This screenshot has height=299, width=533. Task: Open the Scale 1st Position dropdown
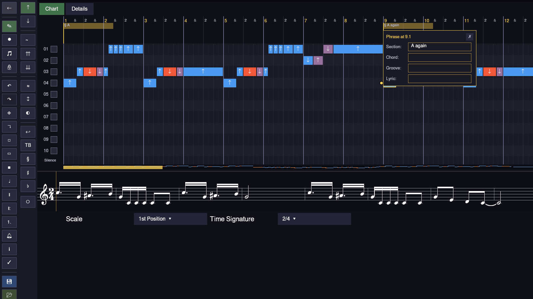(x=170, y=219)
